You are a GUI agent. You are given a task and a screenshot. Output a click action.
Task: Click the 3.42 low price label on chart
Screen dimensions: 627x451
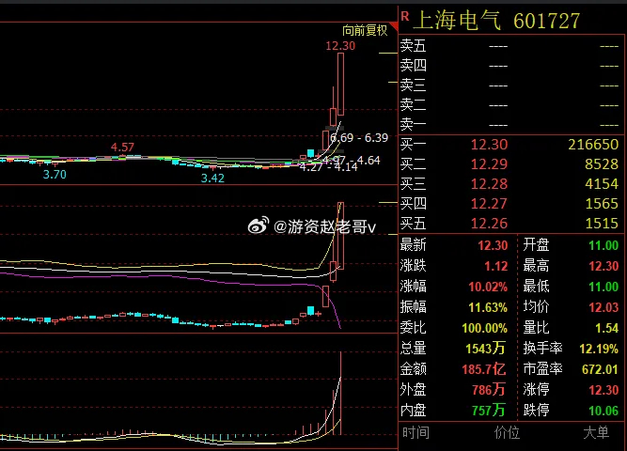(x=212, y=179)
